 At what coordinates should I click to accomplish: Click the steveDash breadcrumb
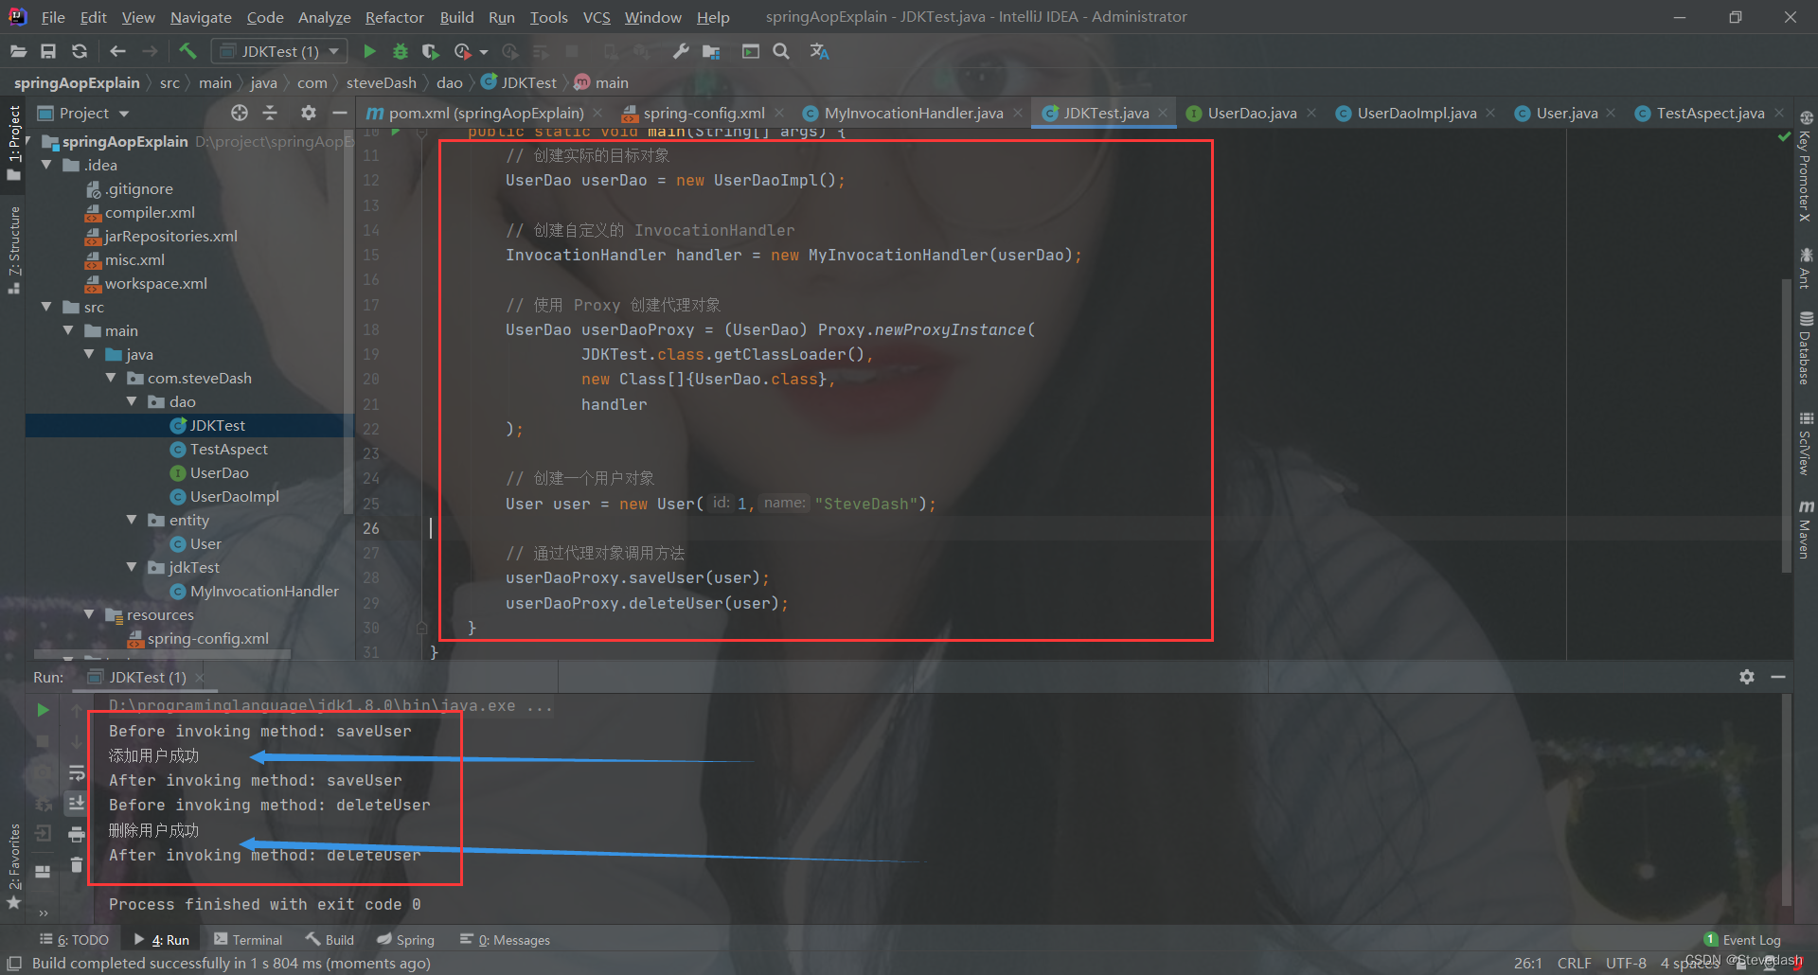(381, 82)
